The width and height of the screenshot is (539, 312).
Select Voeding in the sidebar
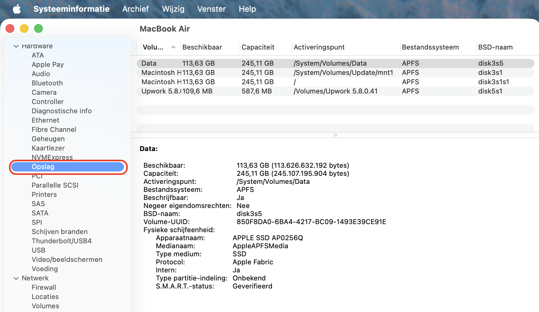[x=45, y=269]
